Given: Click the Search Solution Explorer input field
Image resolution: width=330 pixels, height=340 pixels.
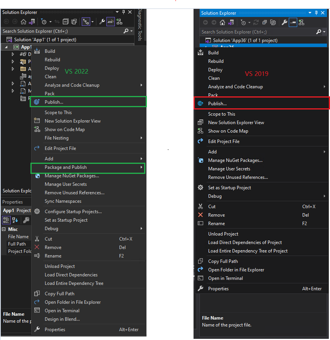Looking at the screenshot, I should (58, 32).
